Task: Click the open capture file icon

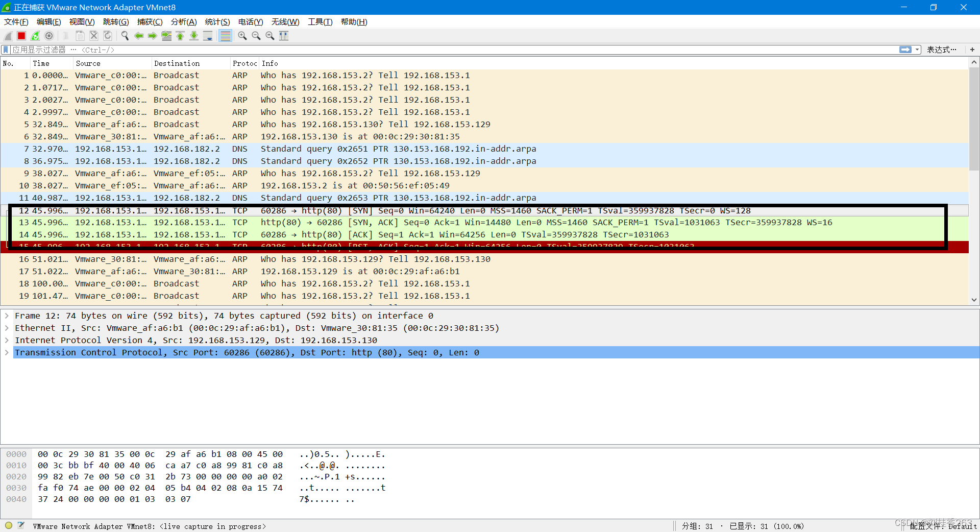Action: click(66, 36)
